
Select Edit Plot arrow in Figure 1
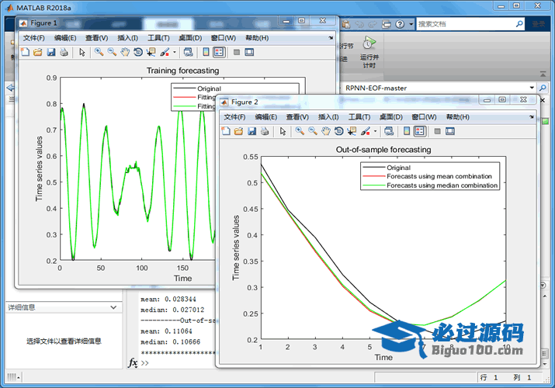[x=82, y=52]
